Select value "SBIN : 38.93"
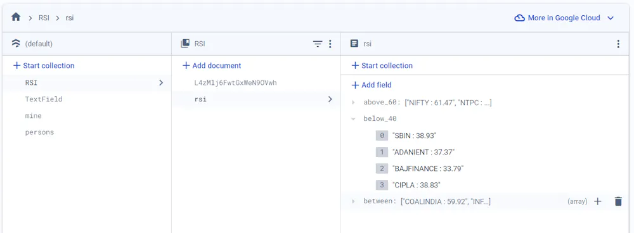Image resolution: width=634 pixels, height=233 pixels. 415,135
